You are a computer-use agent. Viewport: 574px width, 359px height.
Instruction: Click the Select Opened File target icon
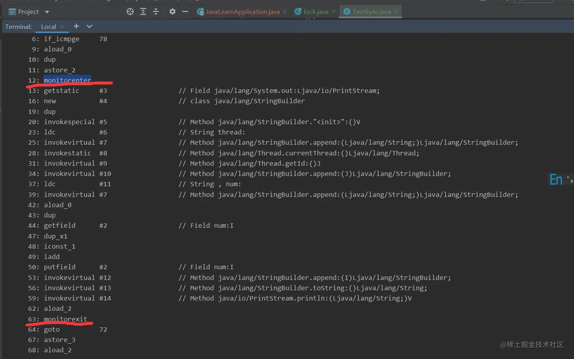tap(130, 12)
